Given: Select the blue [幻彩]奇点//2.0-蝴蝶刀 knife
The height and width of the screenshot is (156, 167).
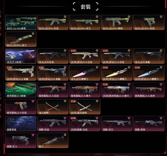Looking at the screenshot, I should [149, 73].
